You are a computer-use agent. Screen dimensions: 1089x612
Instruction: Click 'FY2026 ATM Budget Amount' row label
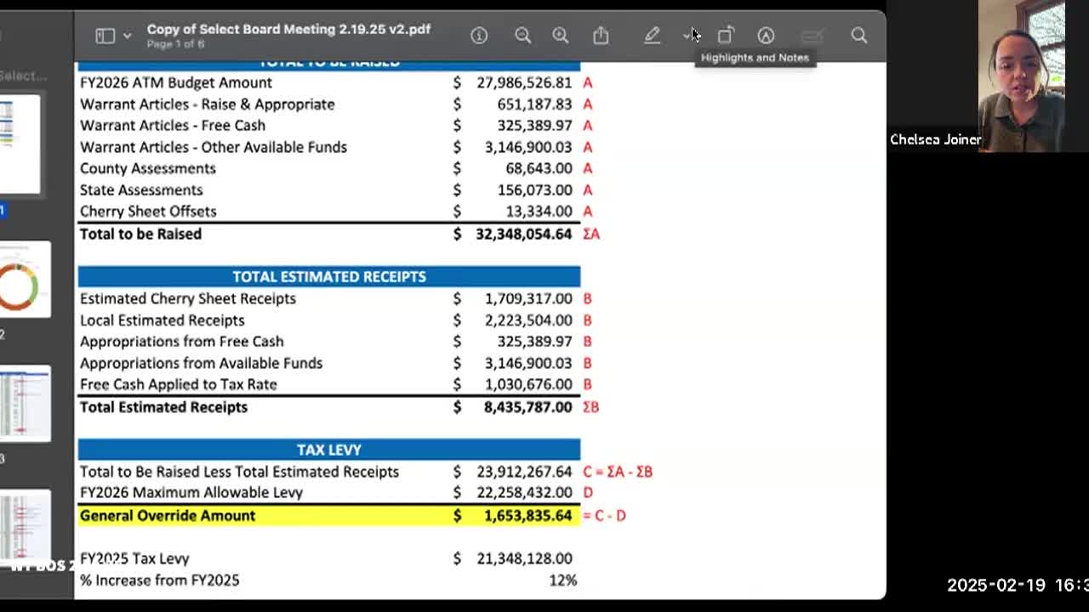pos(176,82)
